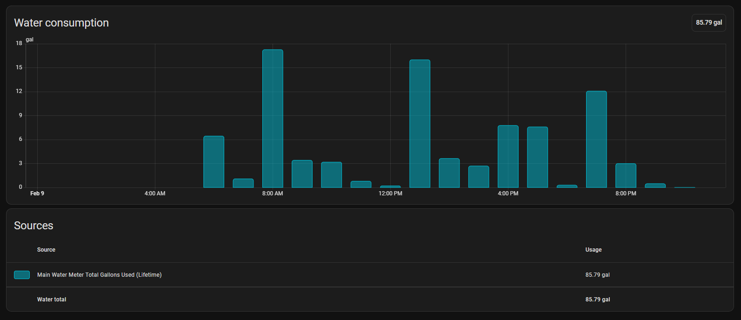Select the Main Water Meter Total Gallons Used row

pos(370,275)
